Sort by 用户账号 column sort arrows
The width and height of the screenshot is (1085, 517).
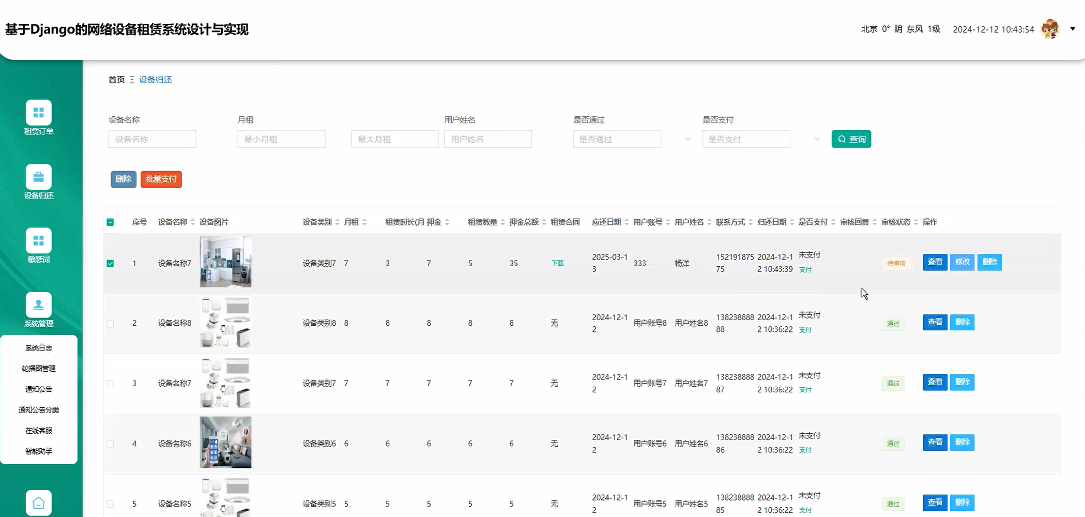tap(668, 222)
